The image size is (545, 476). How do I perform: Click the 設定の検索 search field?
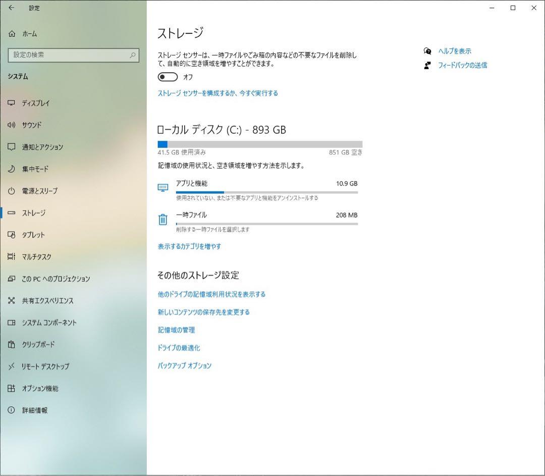[73, 55]
